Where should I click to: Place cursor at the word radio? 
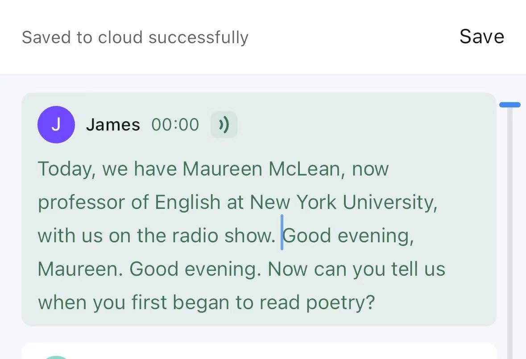pos(195,236)
